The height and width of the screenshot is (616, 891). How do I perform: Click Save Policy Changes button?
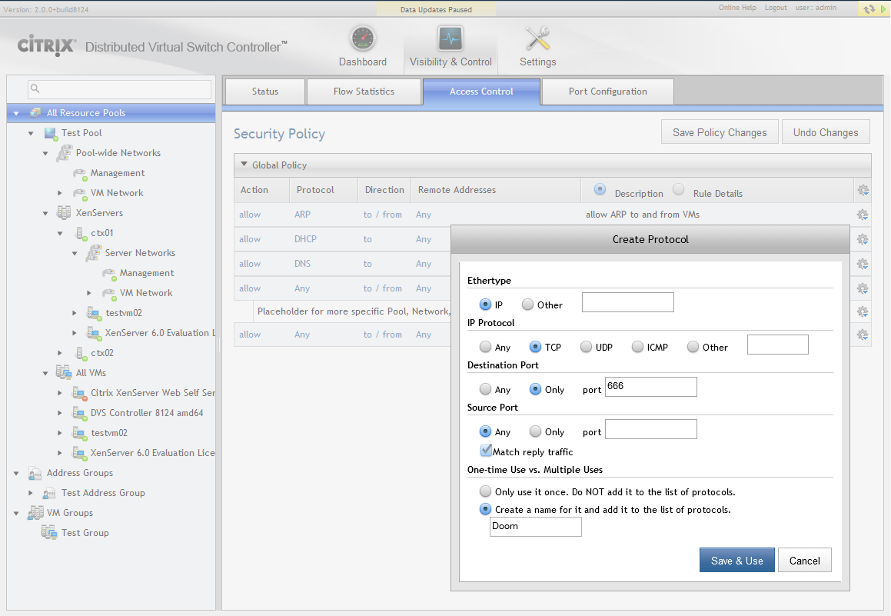pyautogui.click(x=720, y=132)
